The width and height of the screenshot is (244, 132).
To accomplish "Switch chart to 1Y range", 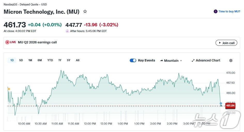I will coord(60,60).
